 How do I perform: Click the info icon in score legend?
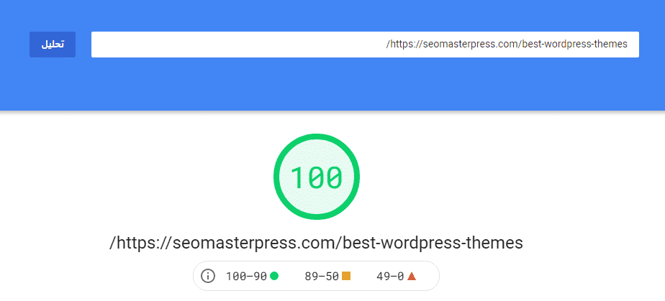(x=208, y=277)
